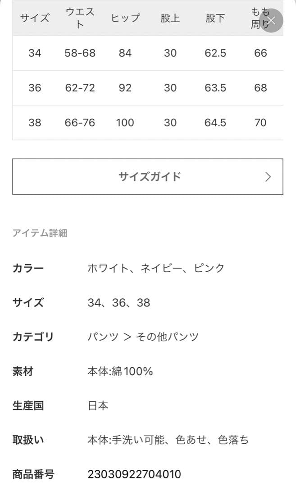Click the ヒップ column header
The height and width of the screenshot is (486, 296).
[126, 18]
